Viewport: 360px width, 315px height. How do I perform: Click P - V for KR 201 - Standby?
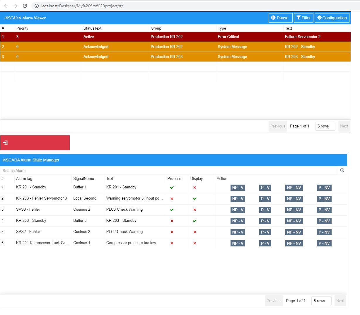click(265, 188)
